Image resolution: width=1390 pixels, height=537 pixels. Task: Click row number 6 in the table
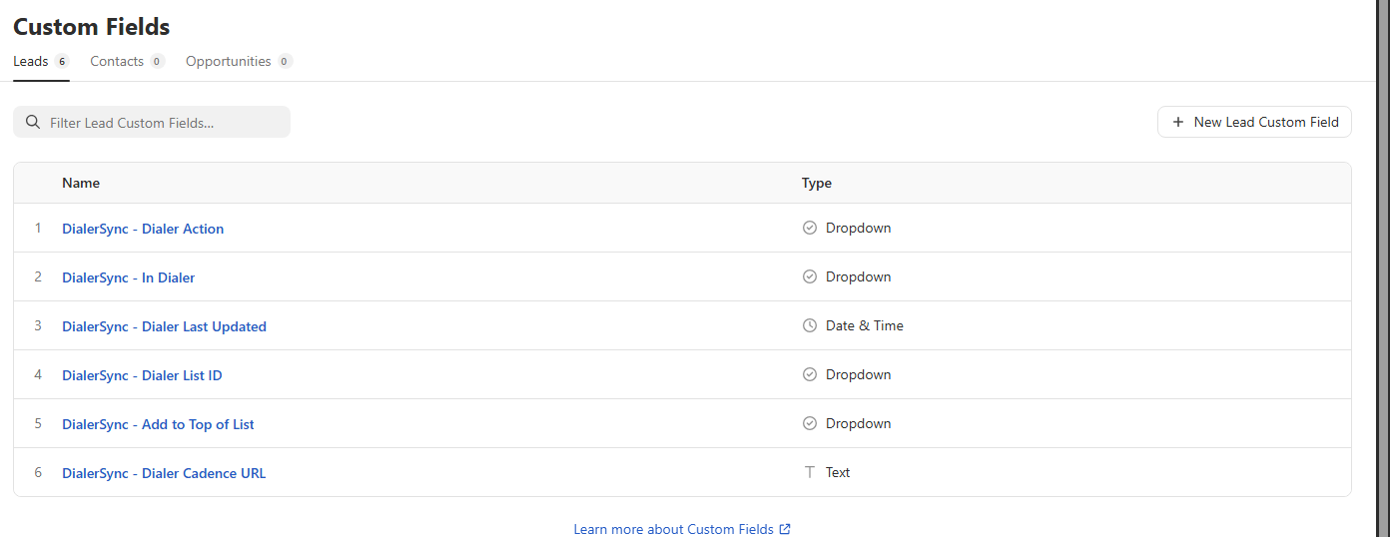point(38,472)
